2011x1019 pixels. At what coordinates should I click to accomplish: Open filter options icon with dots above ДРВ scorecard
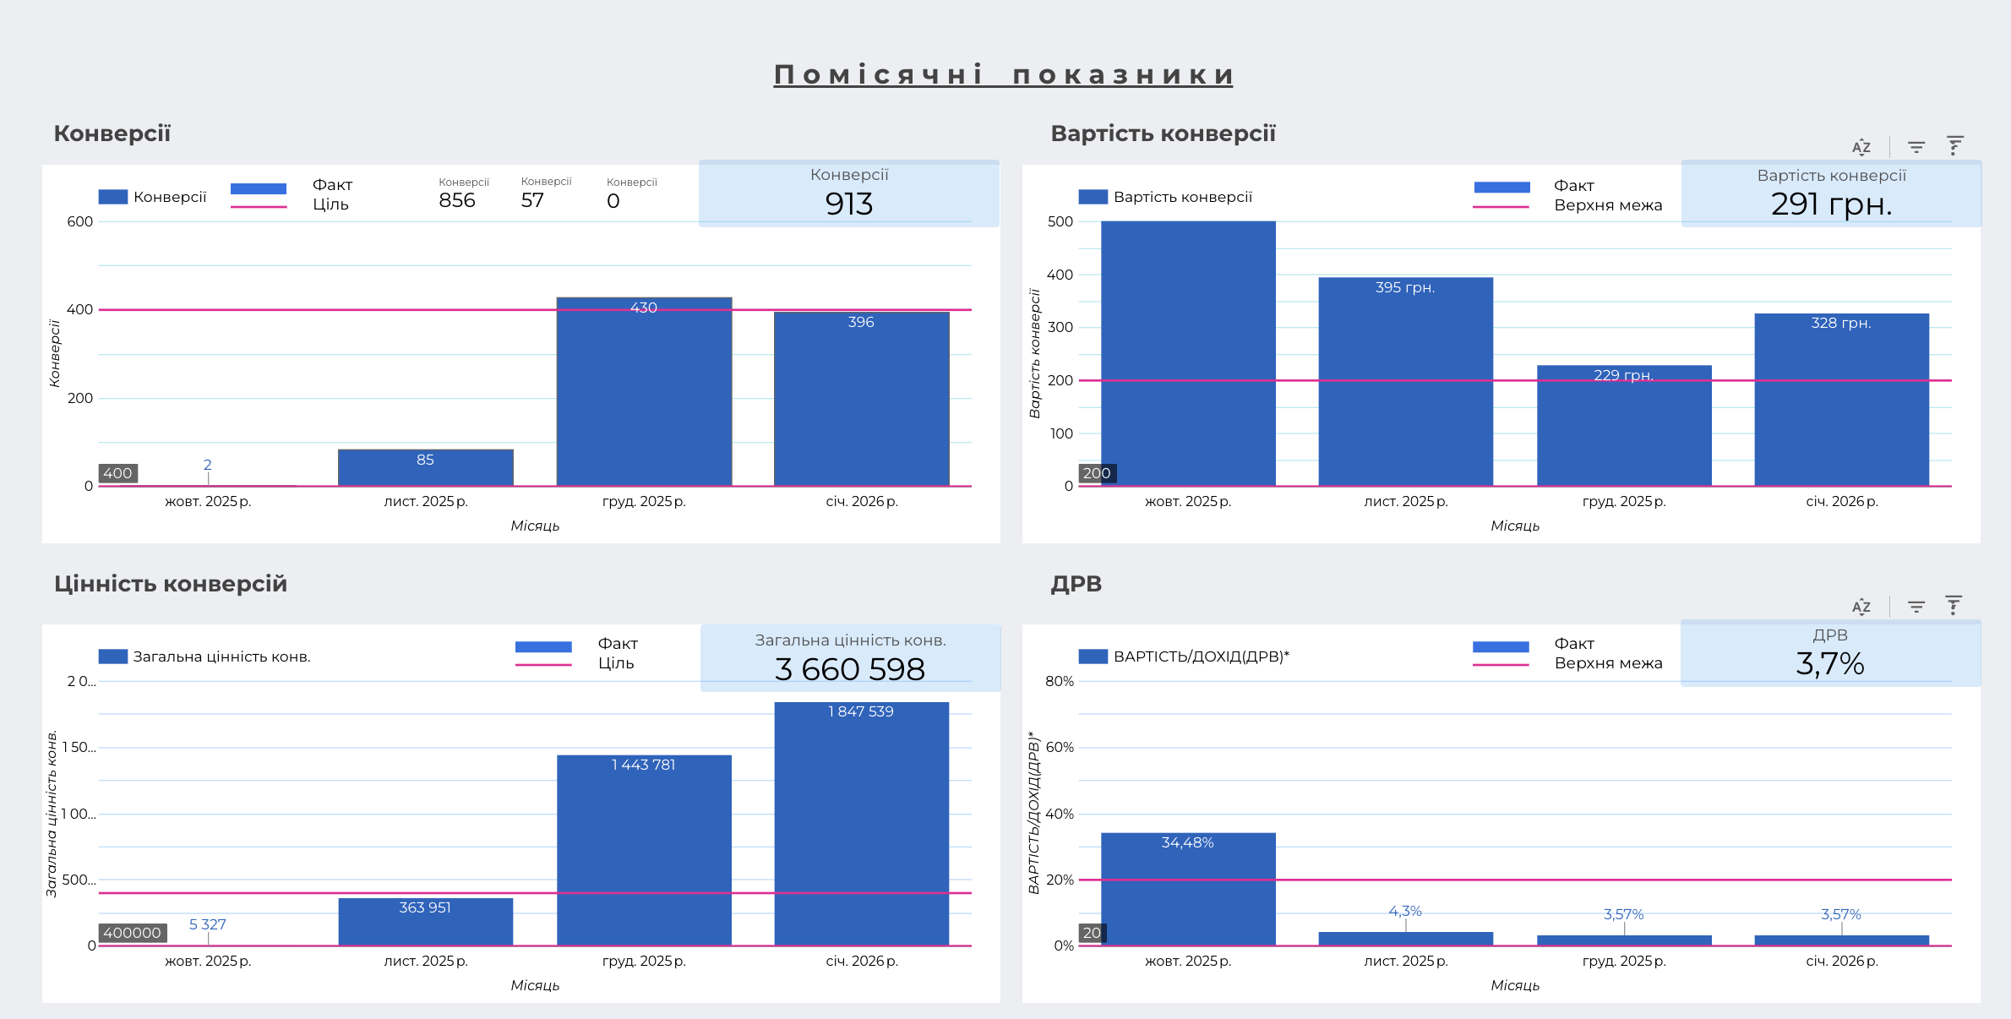coord(1953,605)
